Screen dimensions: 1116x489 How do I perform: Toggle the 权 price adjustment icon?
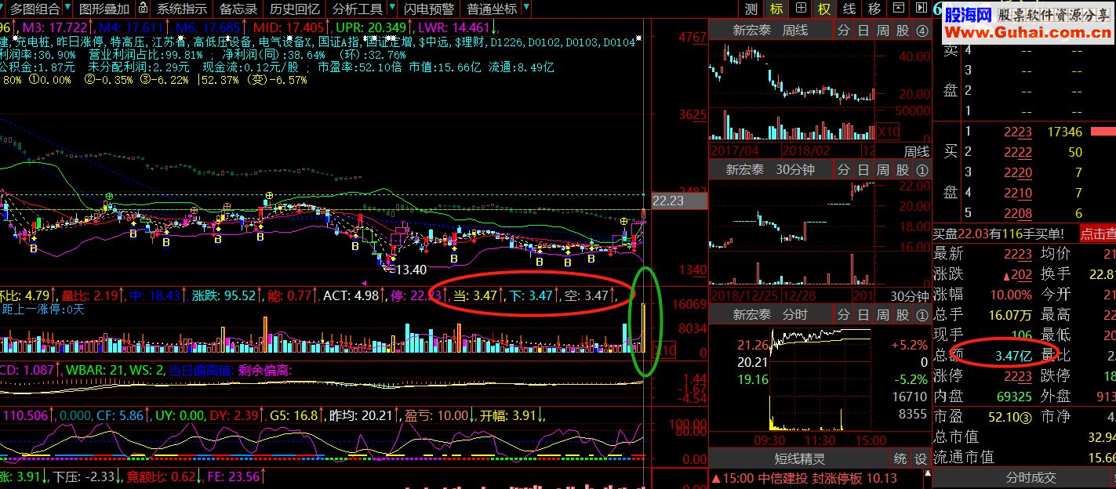click(824, 9)
